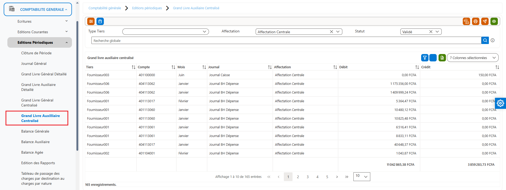The height and width of the screenshot is (190, 506).
Task: Click the 1 409 999,24 FCFA débit cell
Action: 379,92
